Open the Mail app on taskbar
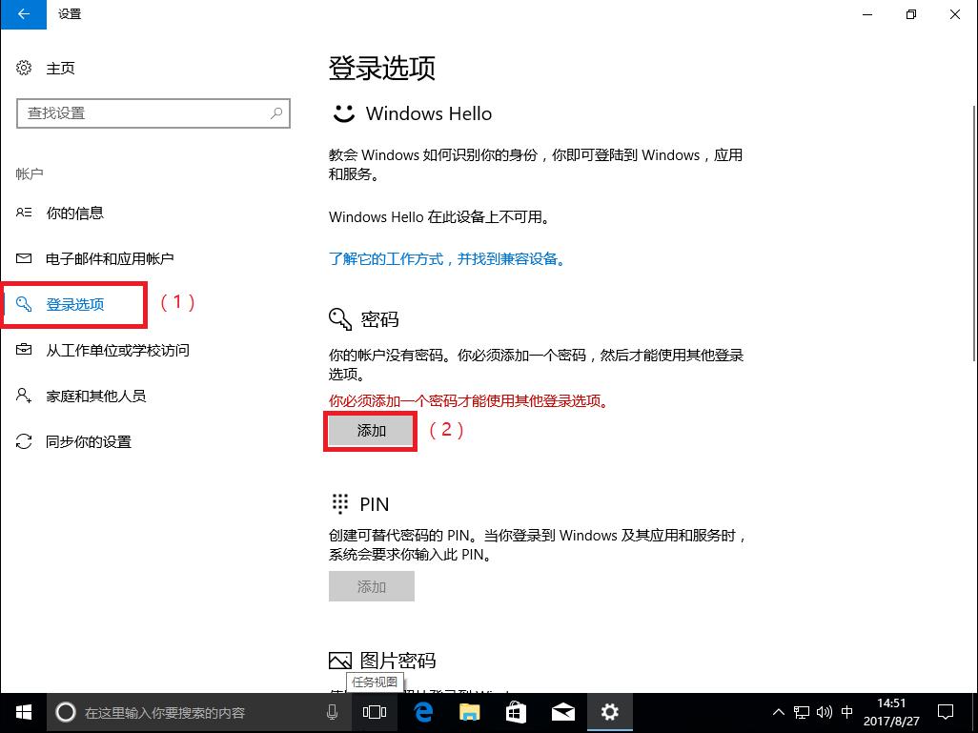978x733 pixels. click(562, 712)
